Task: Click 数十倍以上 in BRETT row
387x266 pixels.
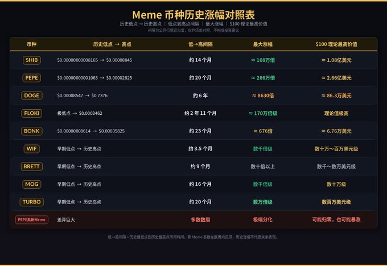Action: [263, 167]
